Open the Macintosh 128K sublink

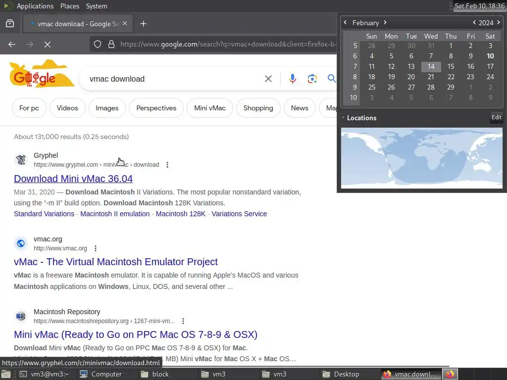(x=180, y=214)
